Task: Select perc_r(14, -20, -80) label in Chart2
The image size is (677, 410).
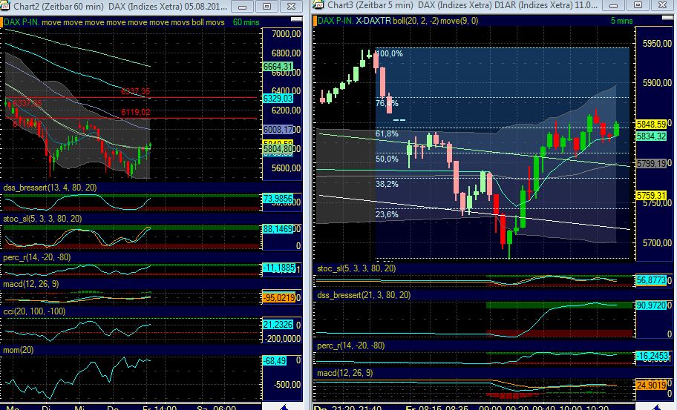Action: point(36,257)
